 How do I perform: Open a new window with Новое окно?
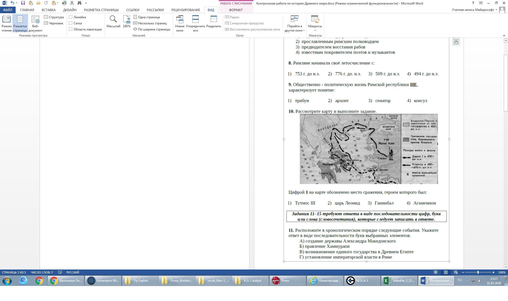click(x=180, y=23)
